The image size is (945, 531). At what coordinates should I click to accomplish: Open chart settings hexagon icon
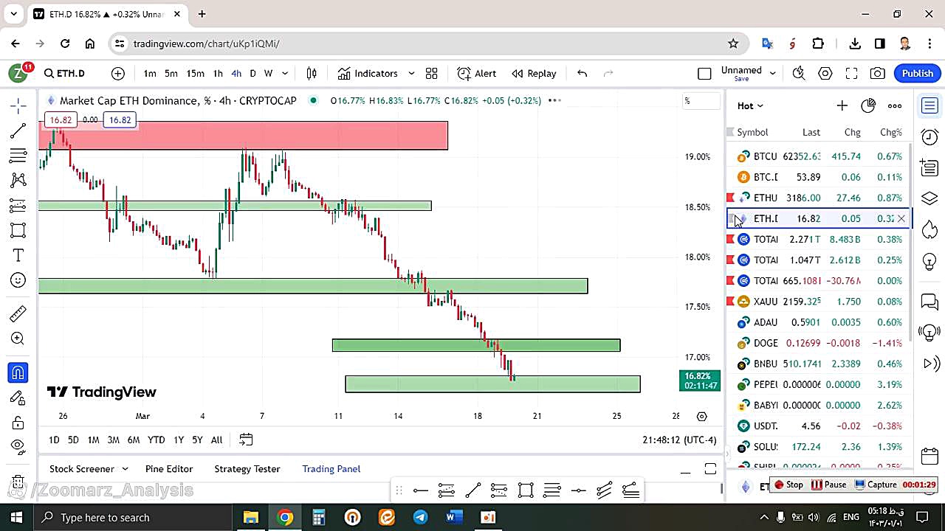point(825,73)
